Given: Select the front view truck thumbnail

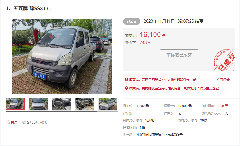Looking at the screenshot, I should click(38, 104).
